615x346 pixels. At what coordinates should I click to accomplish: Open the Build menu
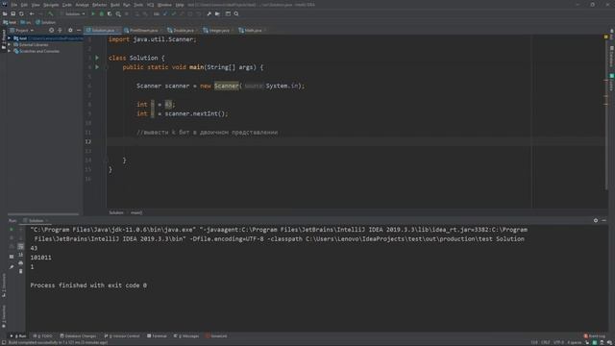[115, 5]
